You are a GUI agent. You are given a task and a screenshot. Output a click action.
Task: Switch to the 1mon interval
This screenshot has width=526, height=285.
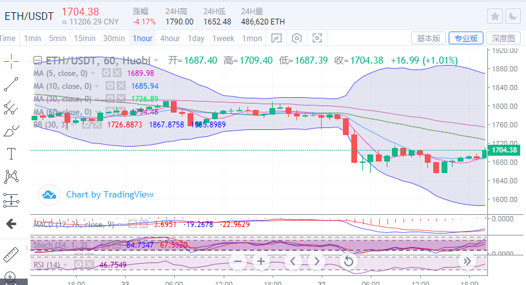252,38
